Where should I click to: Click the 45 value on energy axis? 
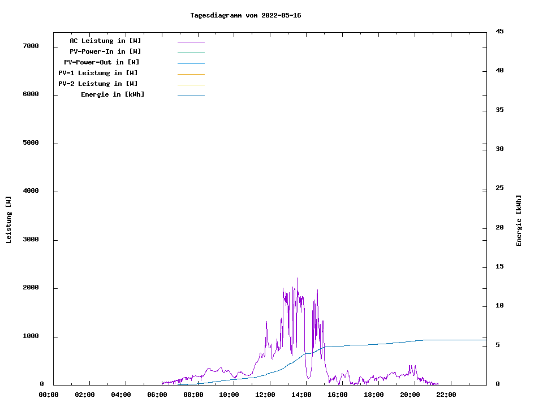(499, 31)
